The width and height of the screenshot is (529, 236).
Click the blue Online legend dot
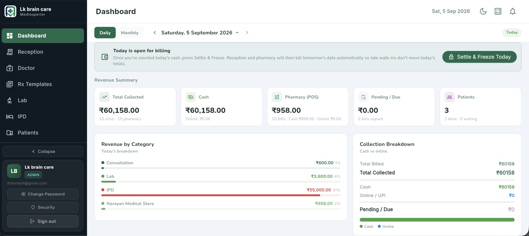pyautogui.click(x=379, y=227)
